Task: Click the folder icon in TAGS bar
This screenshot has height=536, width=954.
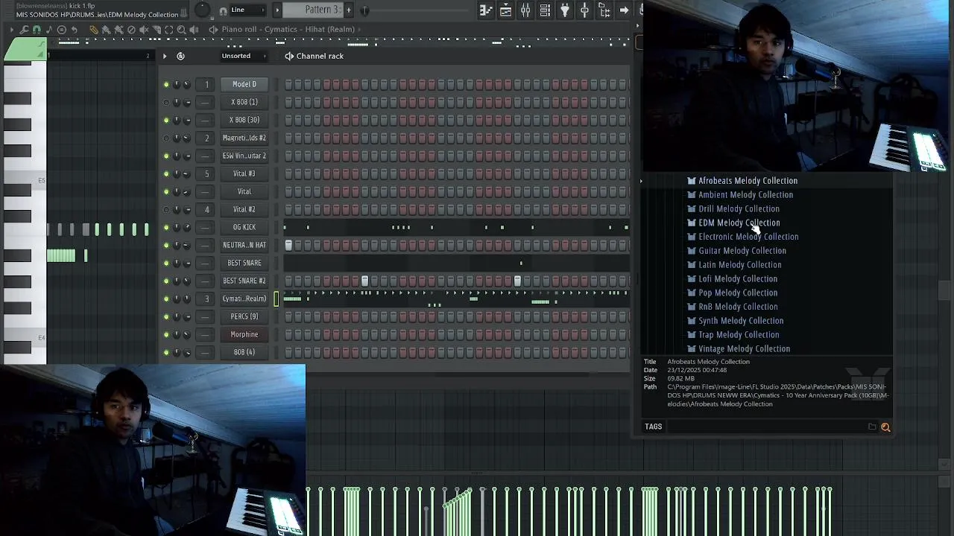Action: pyautogui.click(x=872, y=427)
